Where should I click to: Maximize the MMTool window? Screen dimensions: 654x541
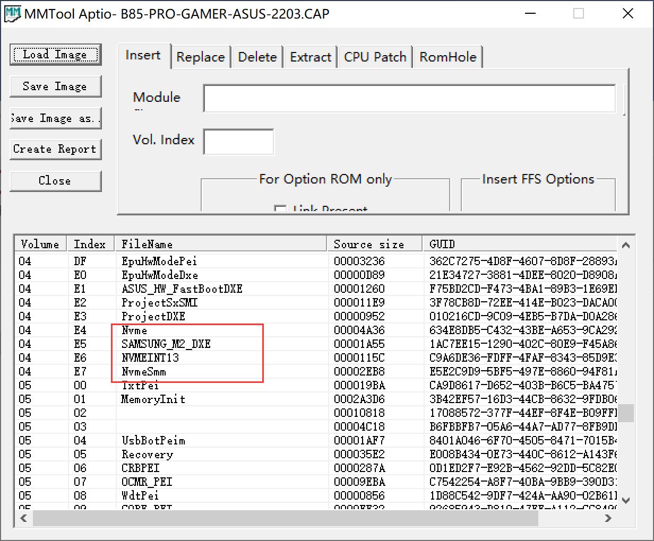(x=579, y=13)
